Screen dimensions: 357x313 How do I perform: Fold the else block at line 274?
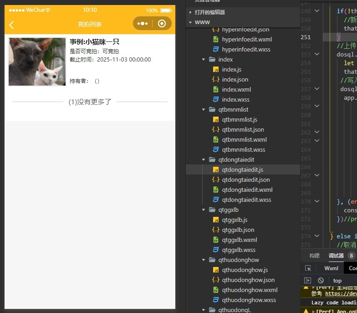click(317, 236)
